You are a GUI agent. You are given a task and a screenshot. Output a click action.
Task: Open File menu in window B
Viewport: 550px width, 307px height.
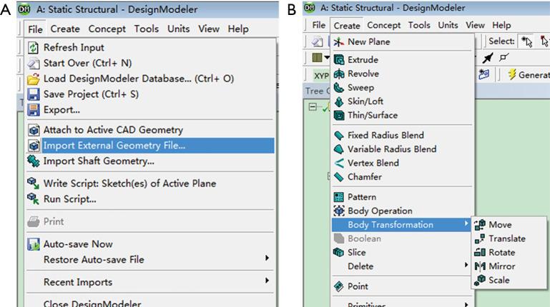pos(318,25)
